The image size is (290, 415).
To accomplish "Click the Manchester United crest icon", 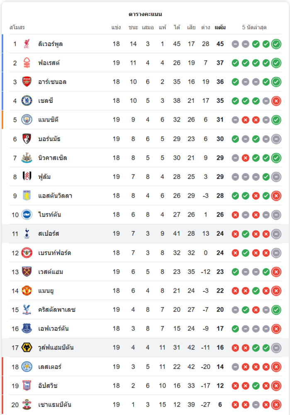I will 27,290.
